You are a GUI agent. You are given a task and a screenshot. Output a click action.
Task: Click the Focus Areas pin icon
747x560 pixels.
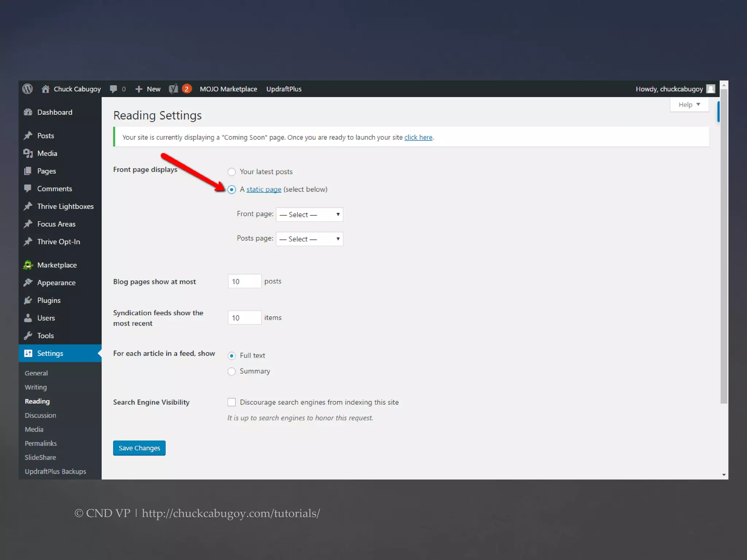tap(28, 224)
